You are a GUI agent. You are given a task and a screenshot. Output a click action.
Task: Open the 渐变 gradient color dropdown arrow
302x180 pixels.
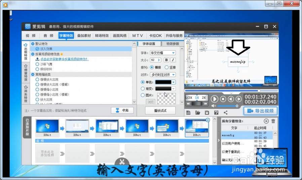(174, 89)
